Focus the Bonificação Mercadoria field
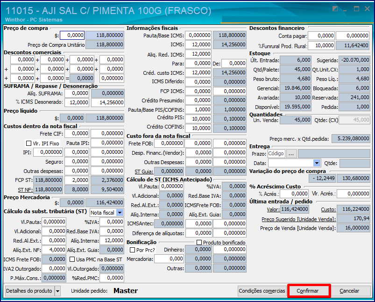Viewport: 375px width, 302px height. [169, 259]
